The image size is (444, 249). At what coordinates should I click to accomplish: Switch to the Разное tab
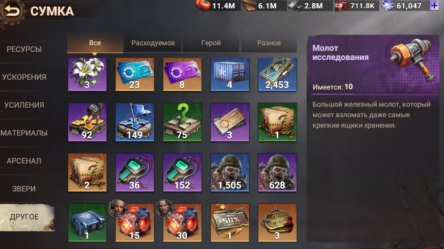pos(269,43)
